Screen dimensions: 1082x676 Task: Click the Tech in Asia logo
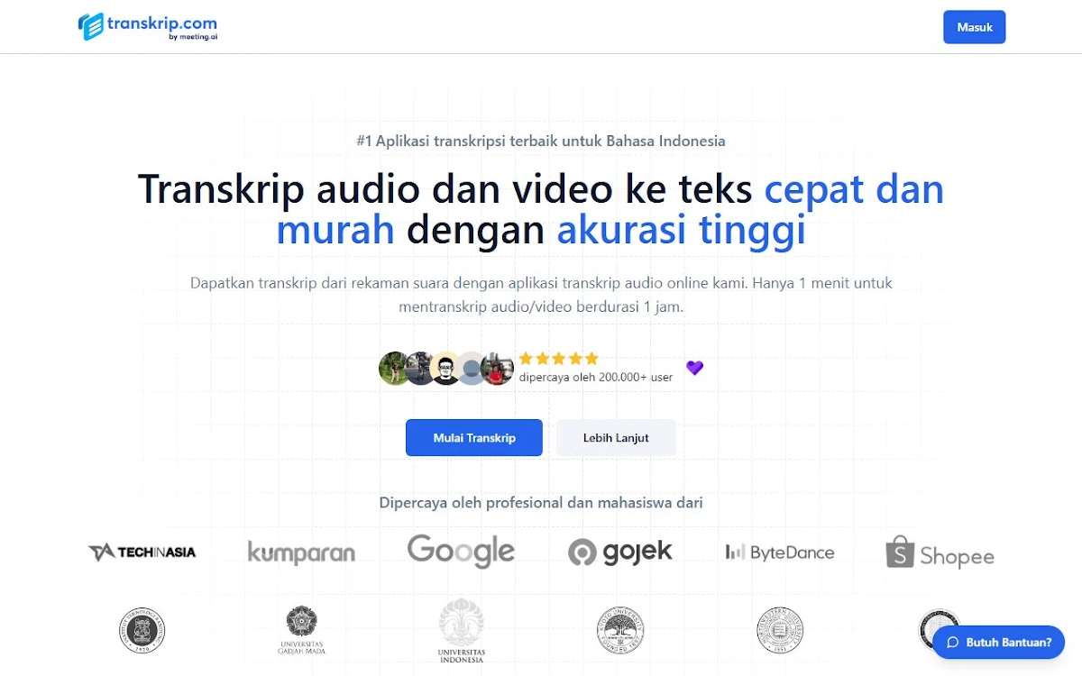pos(142,553)
